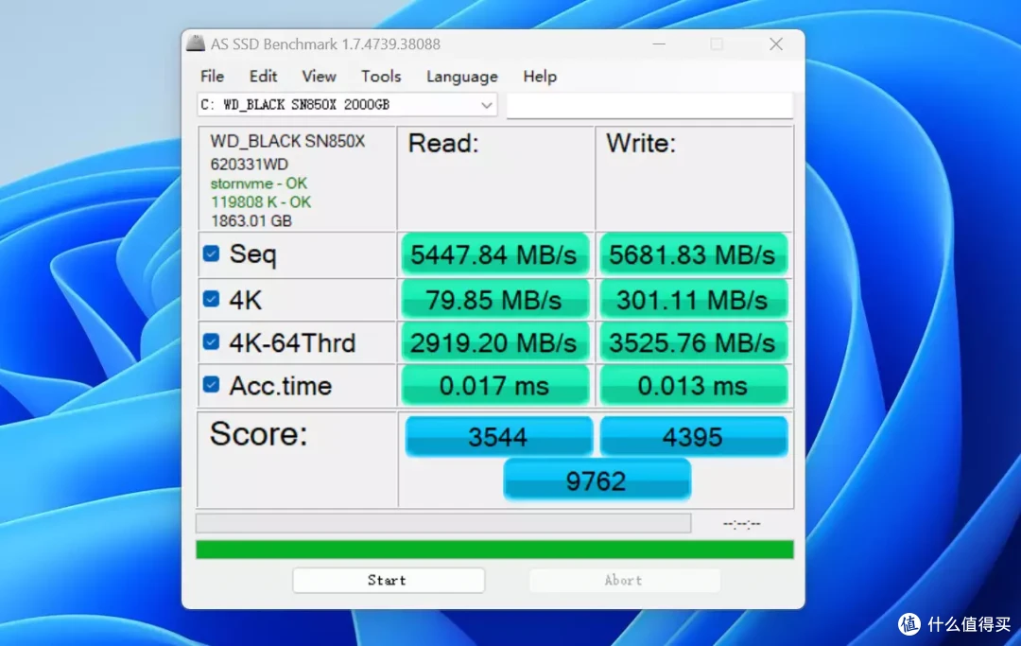Click read access time 0.017 ms
This screenshot has height=646, width=1021.
[x=494, y=386]
